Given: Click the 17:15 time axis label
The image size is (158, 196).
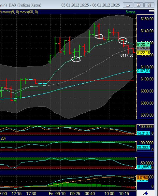Looking at the screenshot, I should (x=17, y=194).
